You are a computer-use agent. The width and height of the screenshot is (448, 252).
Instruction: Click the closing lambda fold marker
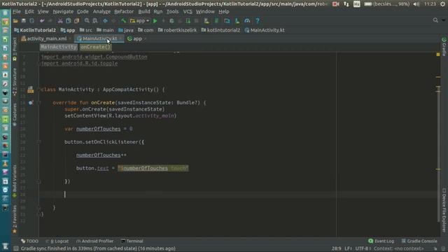click(39, 181)
